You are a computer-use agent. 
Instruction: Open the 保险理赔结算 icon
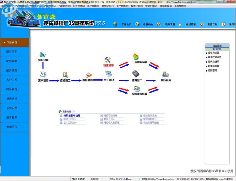(x=137, y=89)
